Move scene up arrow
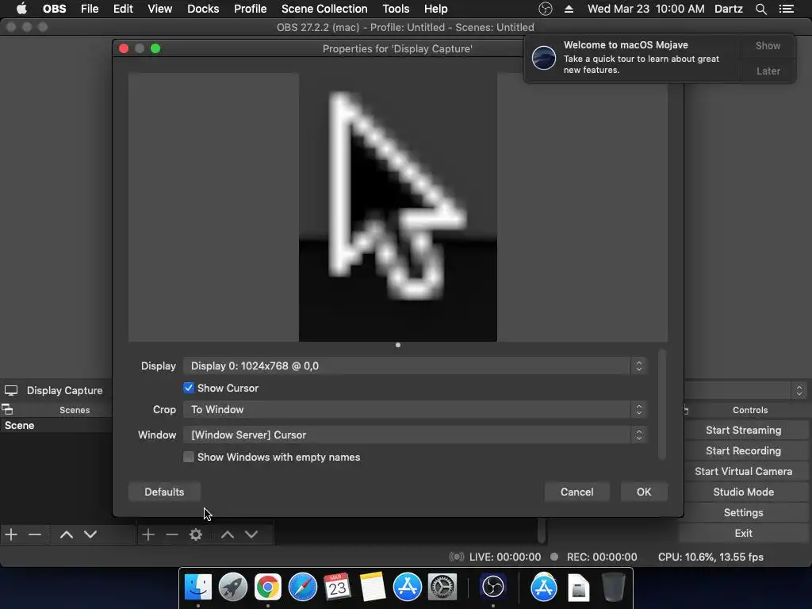Screen dimensions: 812x609 click(67, 534)
